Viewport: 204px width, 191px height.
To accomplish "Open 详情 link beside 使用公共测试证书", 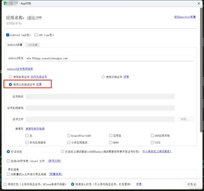I will point(39,84).
